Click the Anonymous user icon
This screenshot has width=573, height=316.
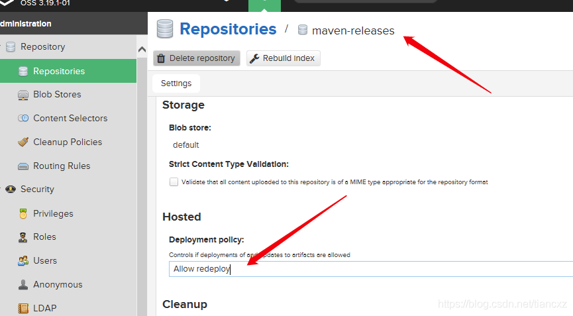[x=23, y=285]
